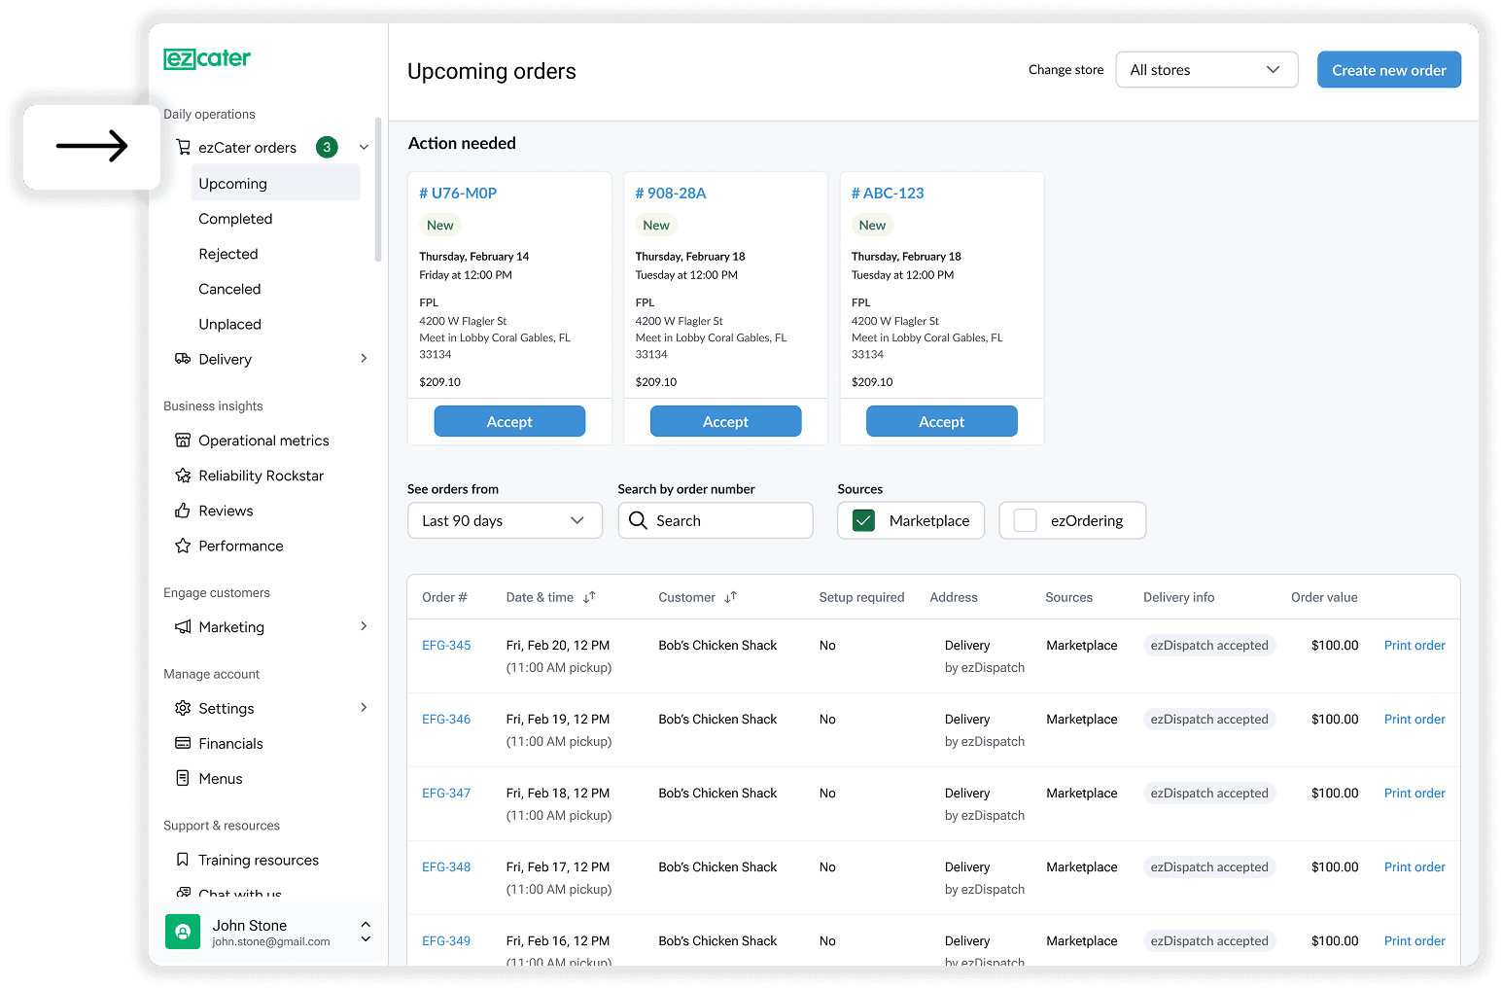Click the Delivery truck icon
The width and height of the screenshot is (1502, 989).
(x=183, y=359)
